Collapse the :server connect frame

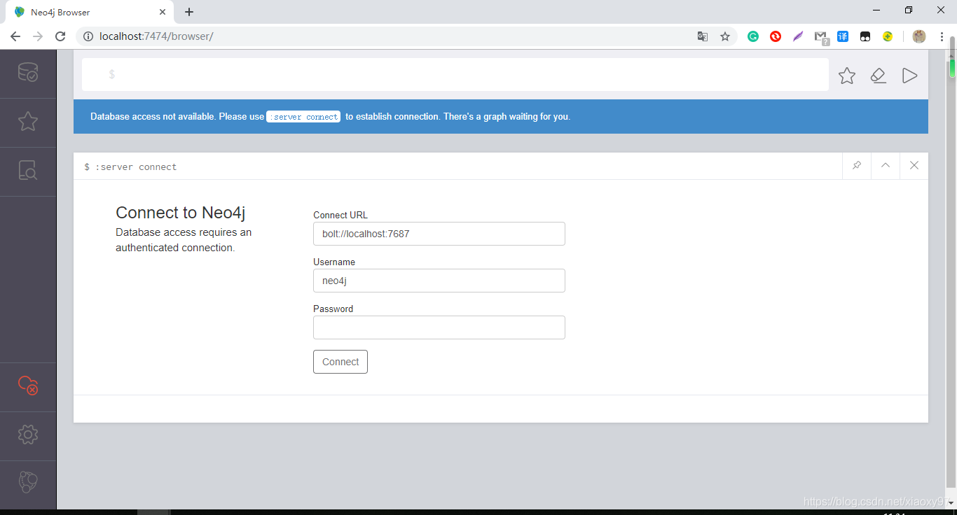click(886, 166)
